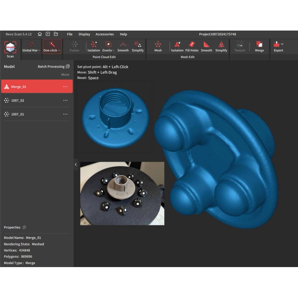Click the point cloud Isolation tool
This screenshot has height=298, width=298.
click(93, 44)
